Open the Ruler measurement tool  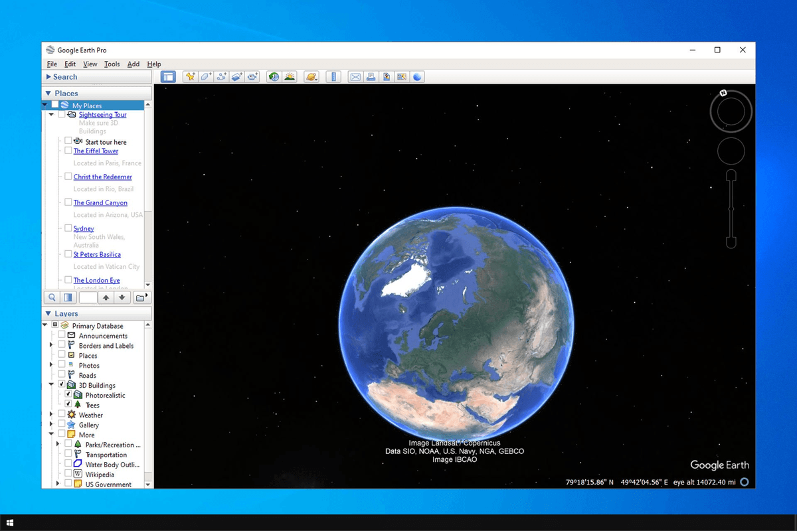[x=333, y=76]
